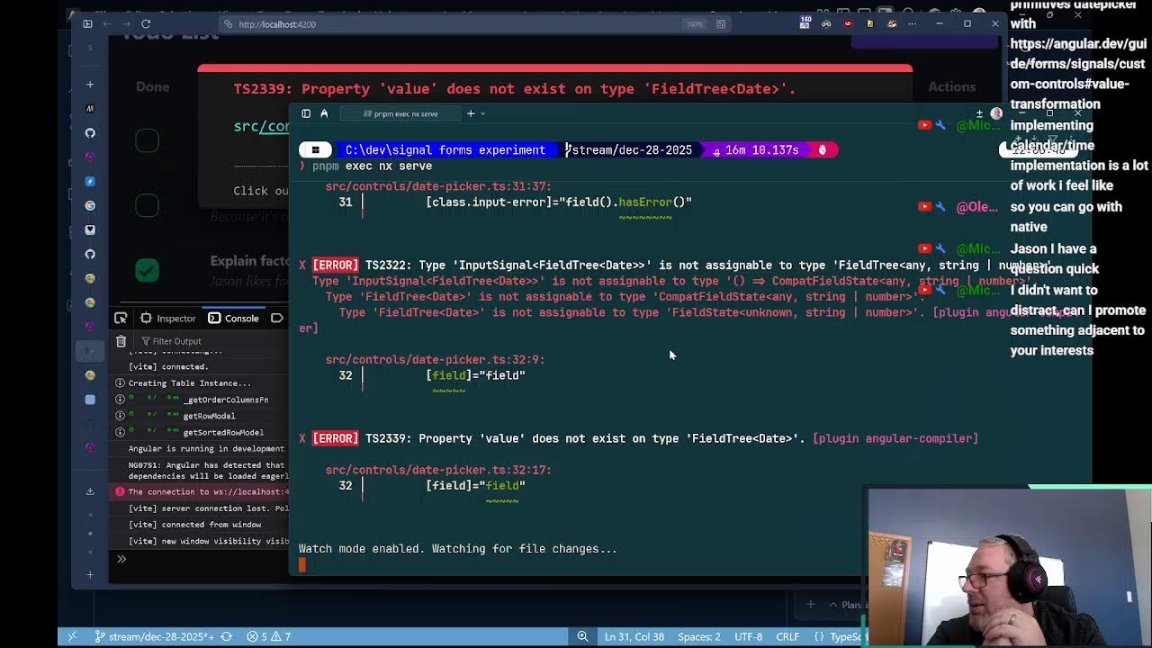Open the terminal new-tab dropdown arrow

point(483,113)
